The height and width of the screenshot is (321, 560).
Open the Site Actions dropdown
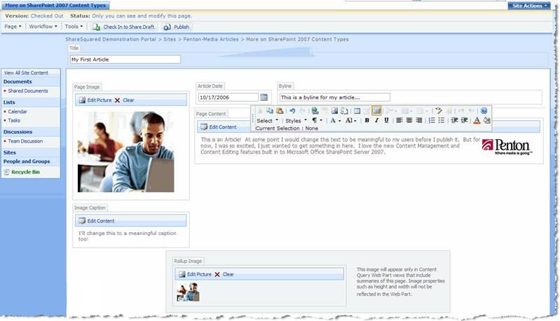click(x=530, y=6)
